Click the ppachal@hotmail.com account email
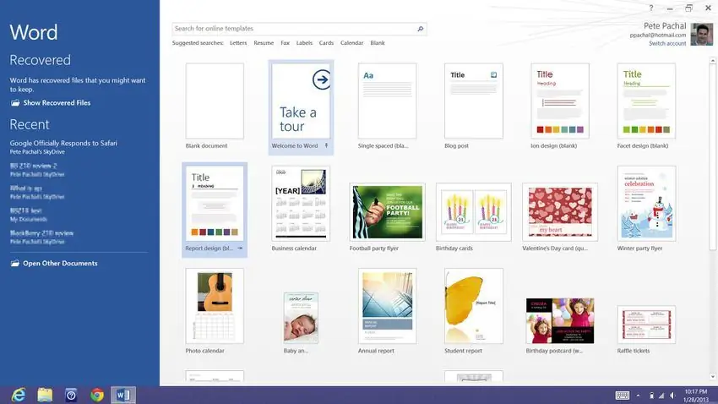Screen dimensions: 718x404 (657, 35)
